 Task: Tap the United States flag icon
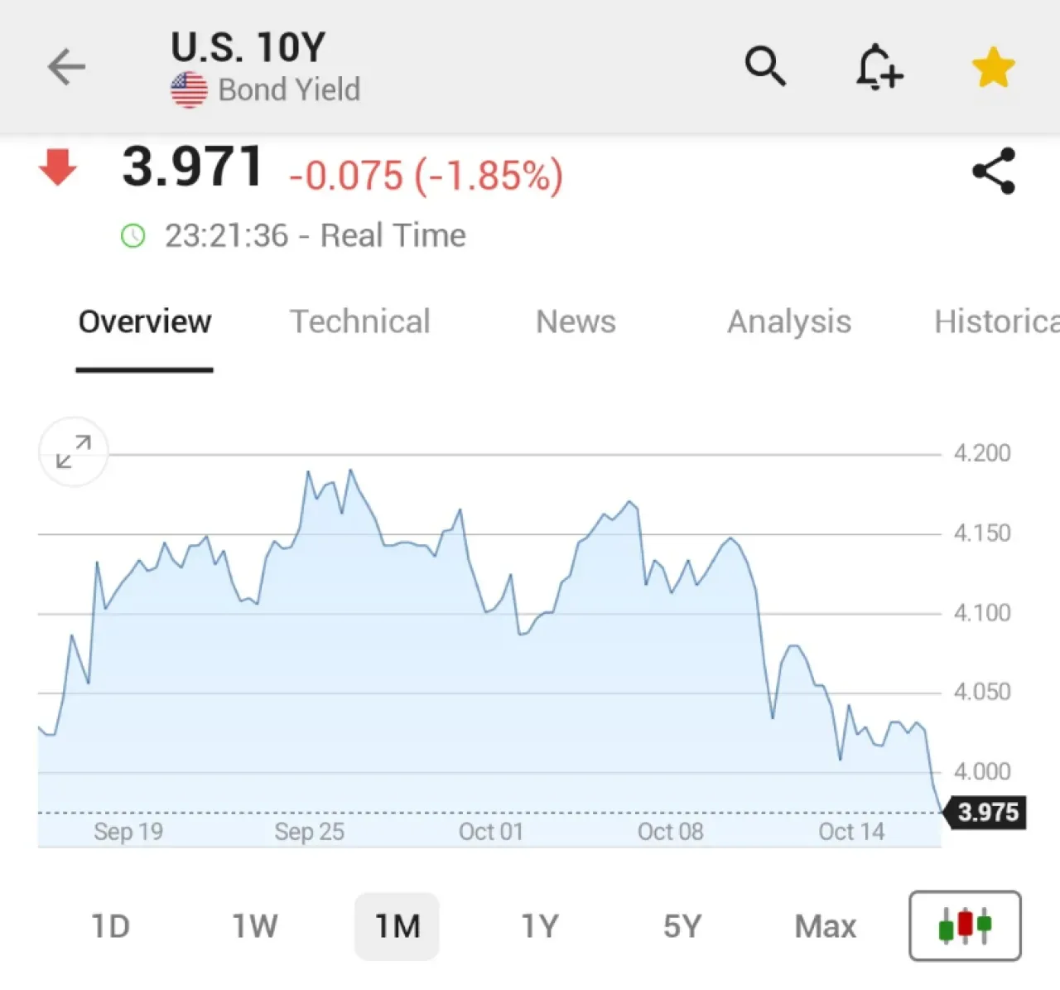[189, 90]
